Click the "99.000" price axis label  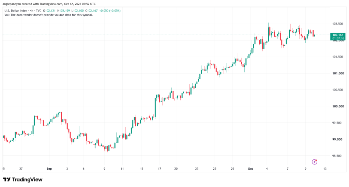[x=337, y=139]
